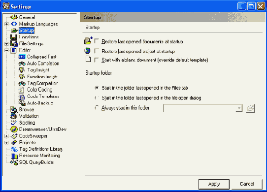Click the Collapsed Text icon under Editor
This screenshot has width=267, height=192.
22,57
